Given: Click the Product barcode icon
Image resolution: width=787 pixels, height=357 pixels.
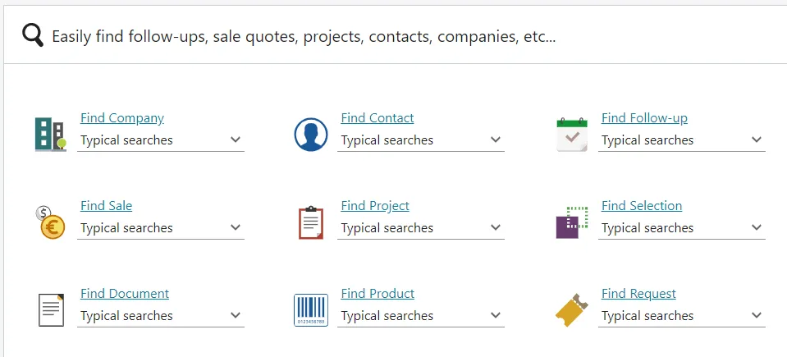Looking at the screenshot, I should click(311, 310).
